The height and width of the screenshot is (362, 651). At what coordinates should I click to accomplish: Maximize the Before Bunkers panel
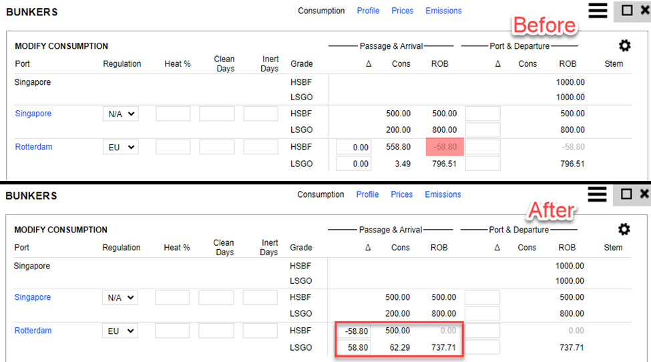[627, 10]
